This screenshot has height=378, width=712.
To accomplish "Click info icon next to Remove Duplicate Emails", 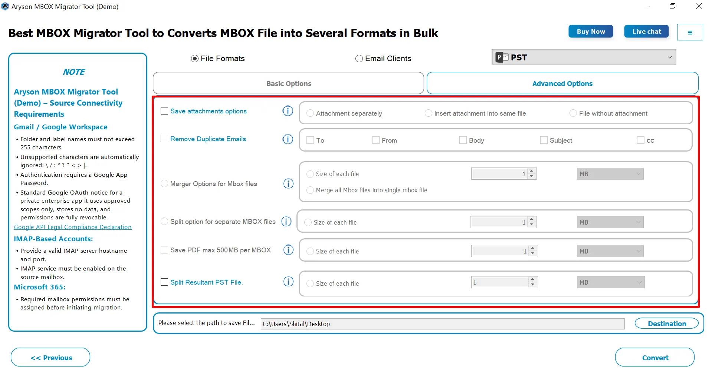I will point(288,139).
